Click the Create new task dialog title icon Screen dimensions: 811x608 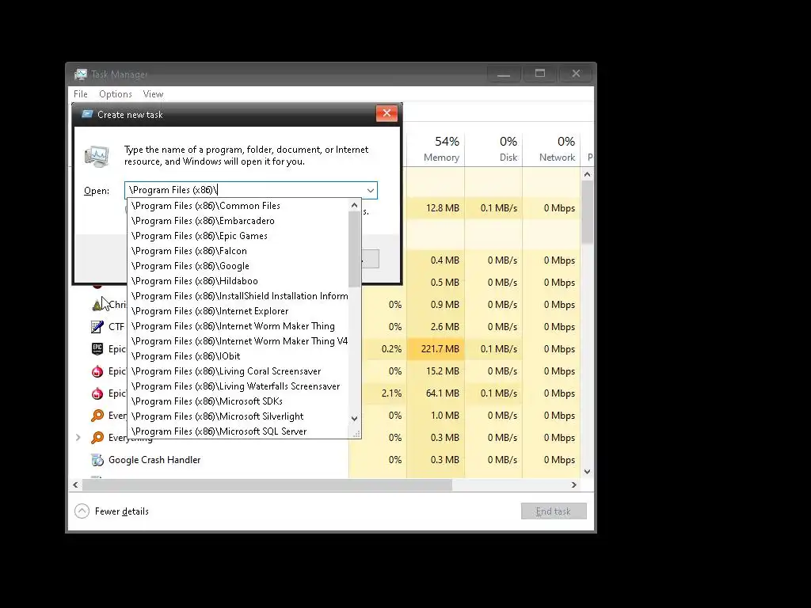coord(87,114)
